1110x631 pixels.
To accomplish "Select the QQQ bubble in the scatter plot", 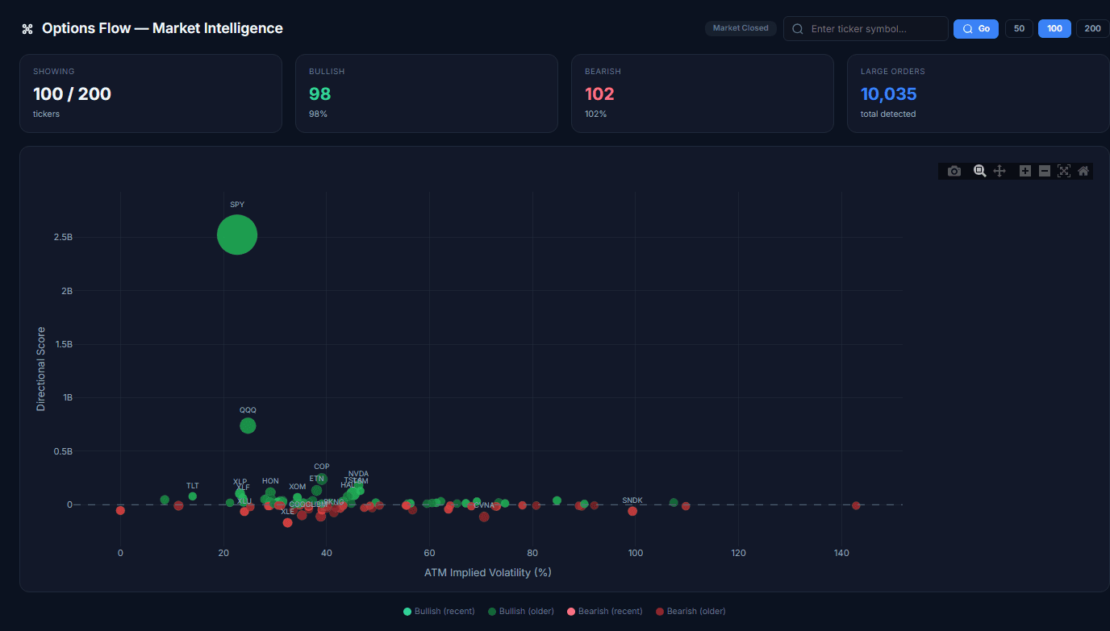I will (x=248, y=425).
